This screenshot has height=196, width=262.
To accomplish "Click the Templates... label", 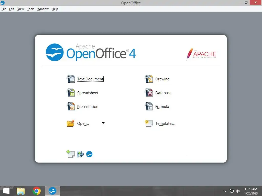I will point(165,124).
